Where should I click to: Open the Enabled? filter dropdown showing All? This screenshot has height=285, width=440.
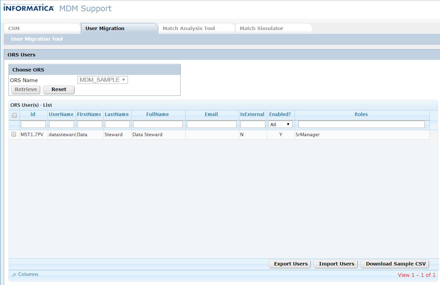pyautogui.click(x=280, y=124)
